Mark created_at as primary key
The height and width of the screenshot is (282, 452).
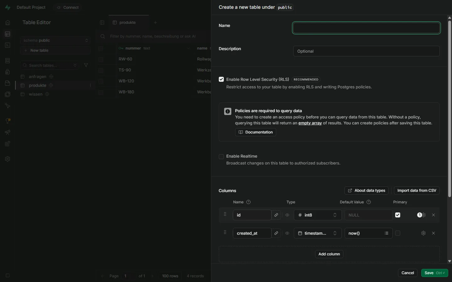pyautogui.click(x=398, y=233)
